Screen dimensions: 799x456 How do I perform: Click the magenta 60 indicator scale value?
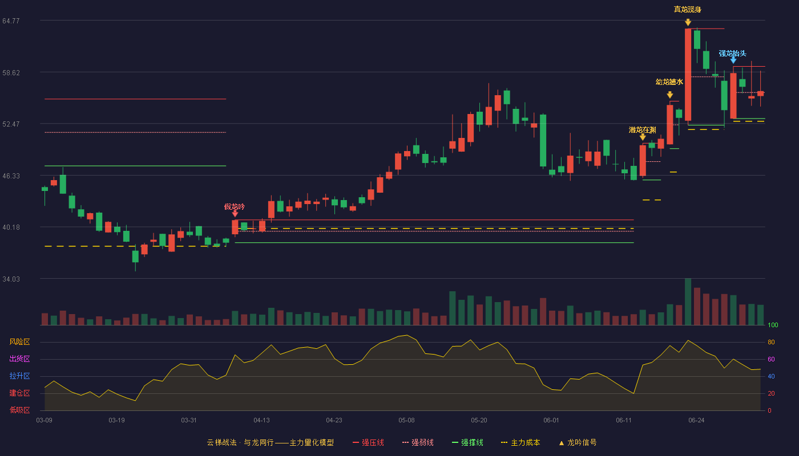click(x=771, y=360)
